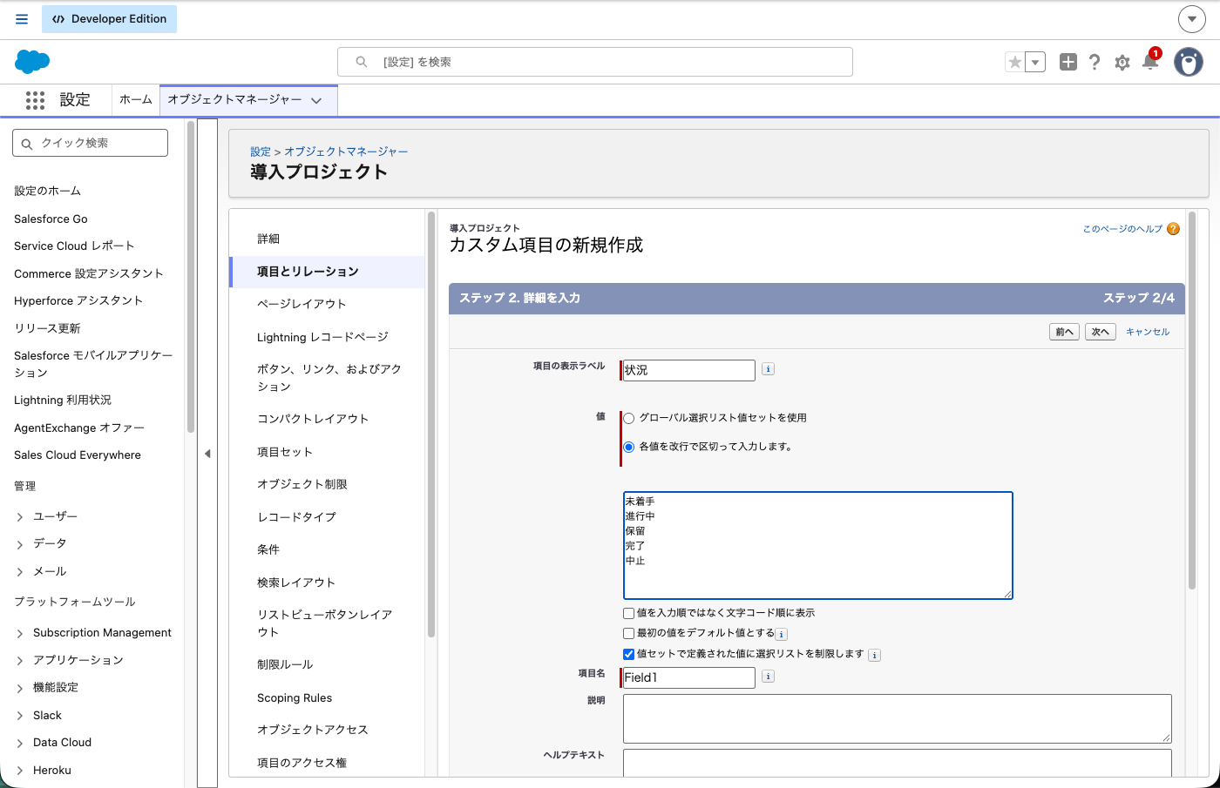Open オブジェクトマネージャー tab dropdown chevron
This screenshot has width=1220, height=788.
coord(316,100)
